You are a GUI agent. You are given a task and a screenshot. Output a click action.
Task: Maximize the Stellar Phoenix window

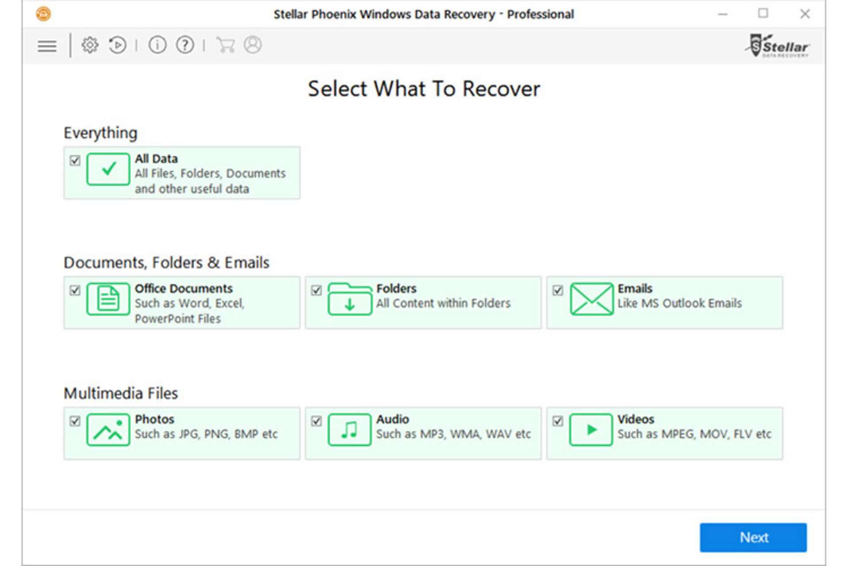coord(763,13)
